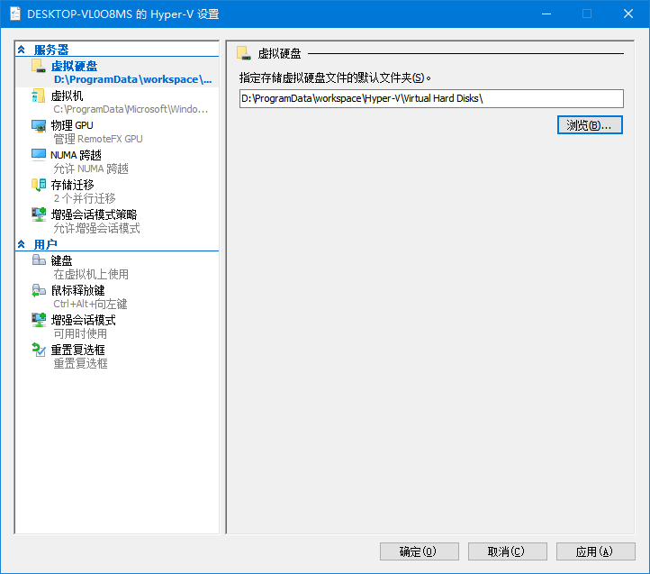
Task: Click the grey 重置复选框 subtitle text
Action: pyautogui.click(x=80, y=363)
